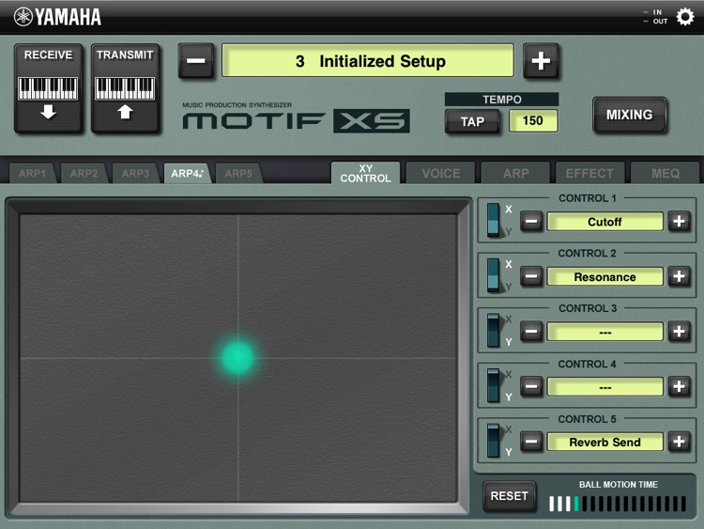Select the ARP5 tab
704x529 pixels.
click(x=238, y=174)
